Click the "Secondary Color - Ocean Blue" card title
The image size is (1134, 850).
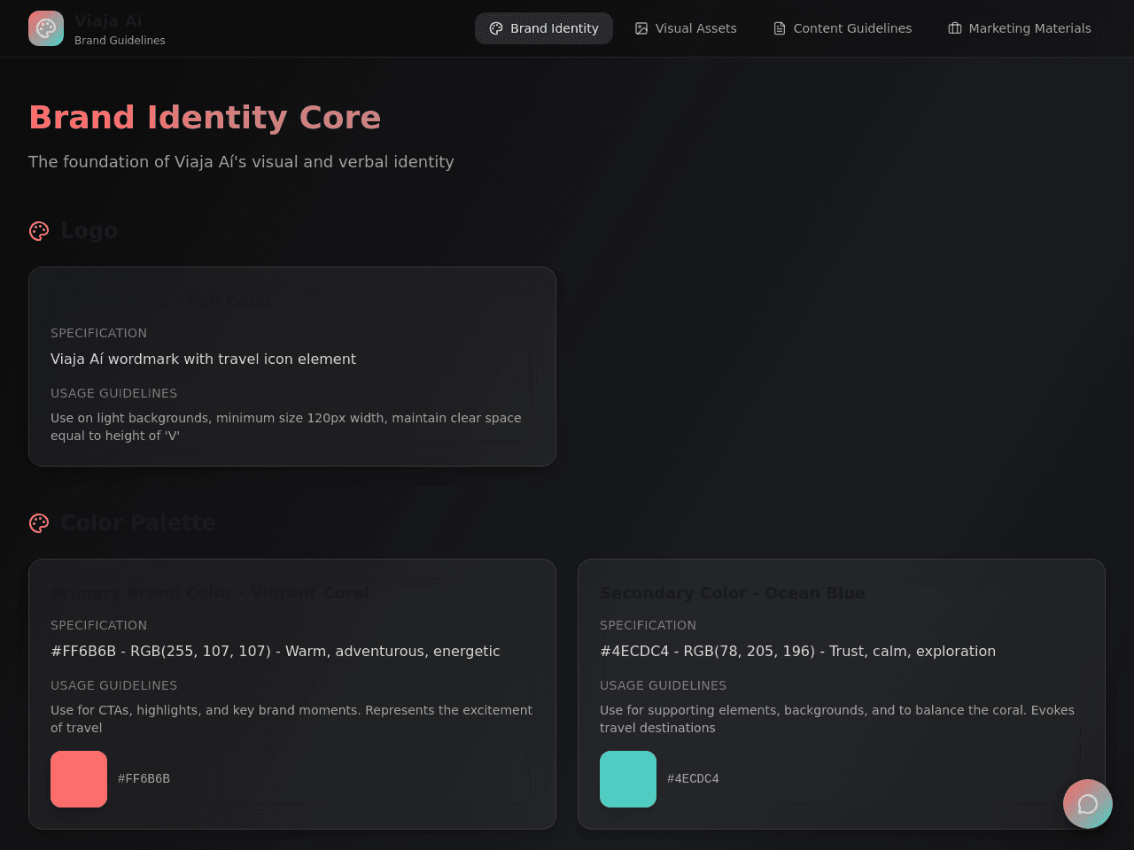point(733,593)
